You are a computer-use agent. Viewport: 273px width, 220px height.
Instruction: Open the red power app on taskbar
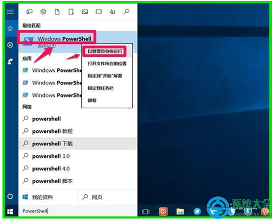(x=163, y=212)
